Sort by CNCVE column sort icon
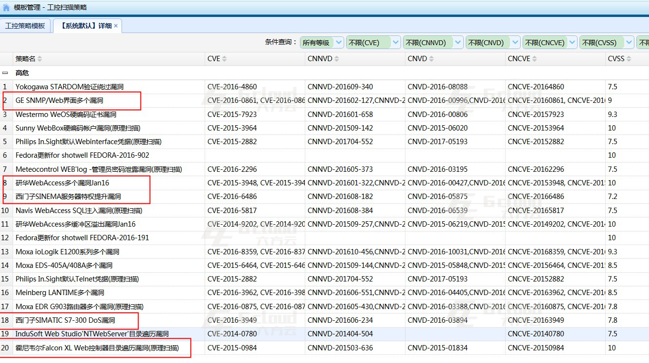The image size is (649, 363). point(534,59)
